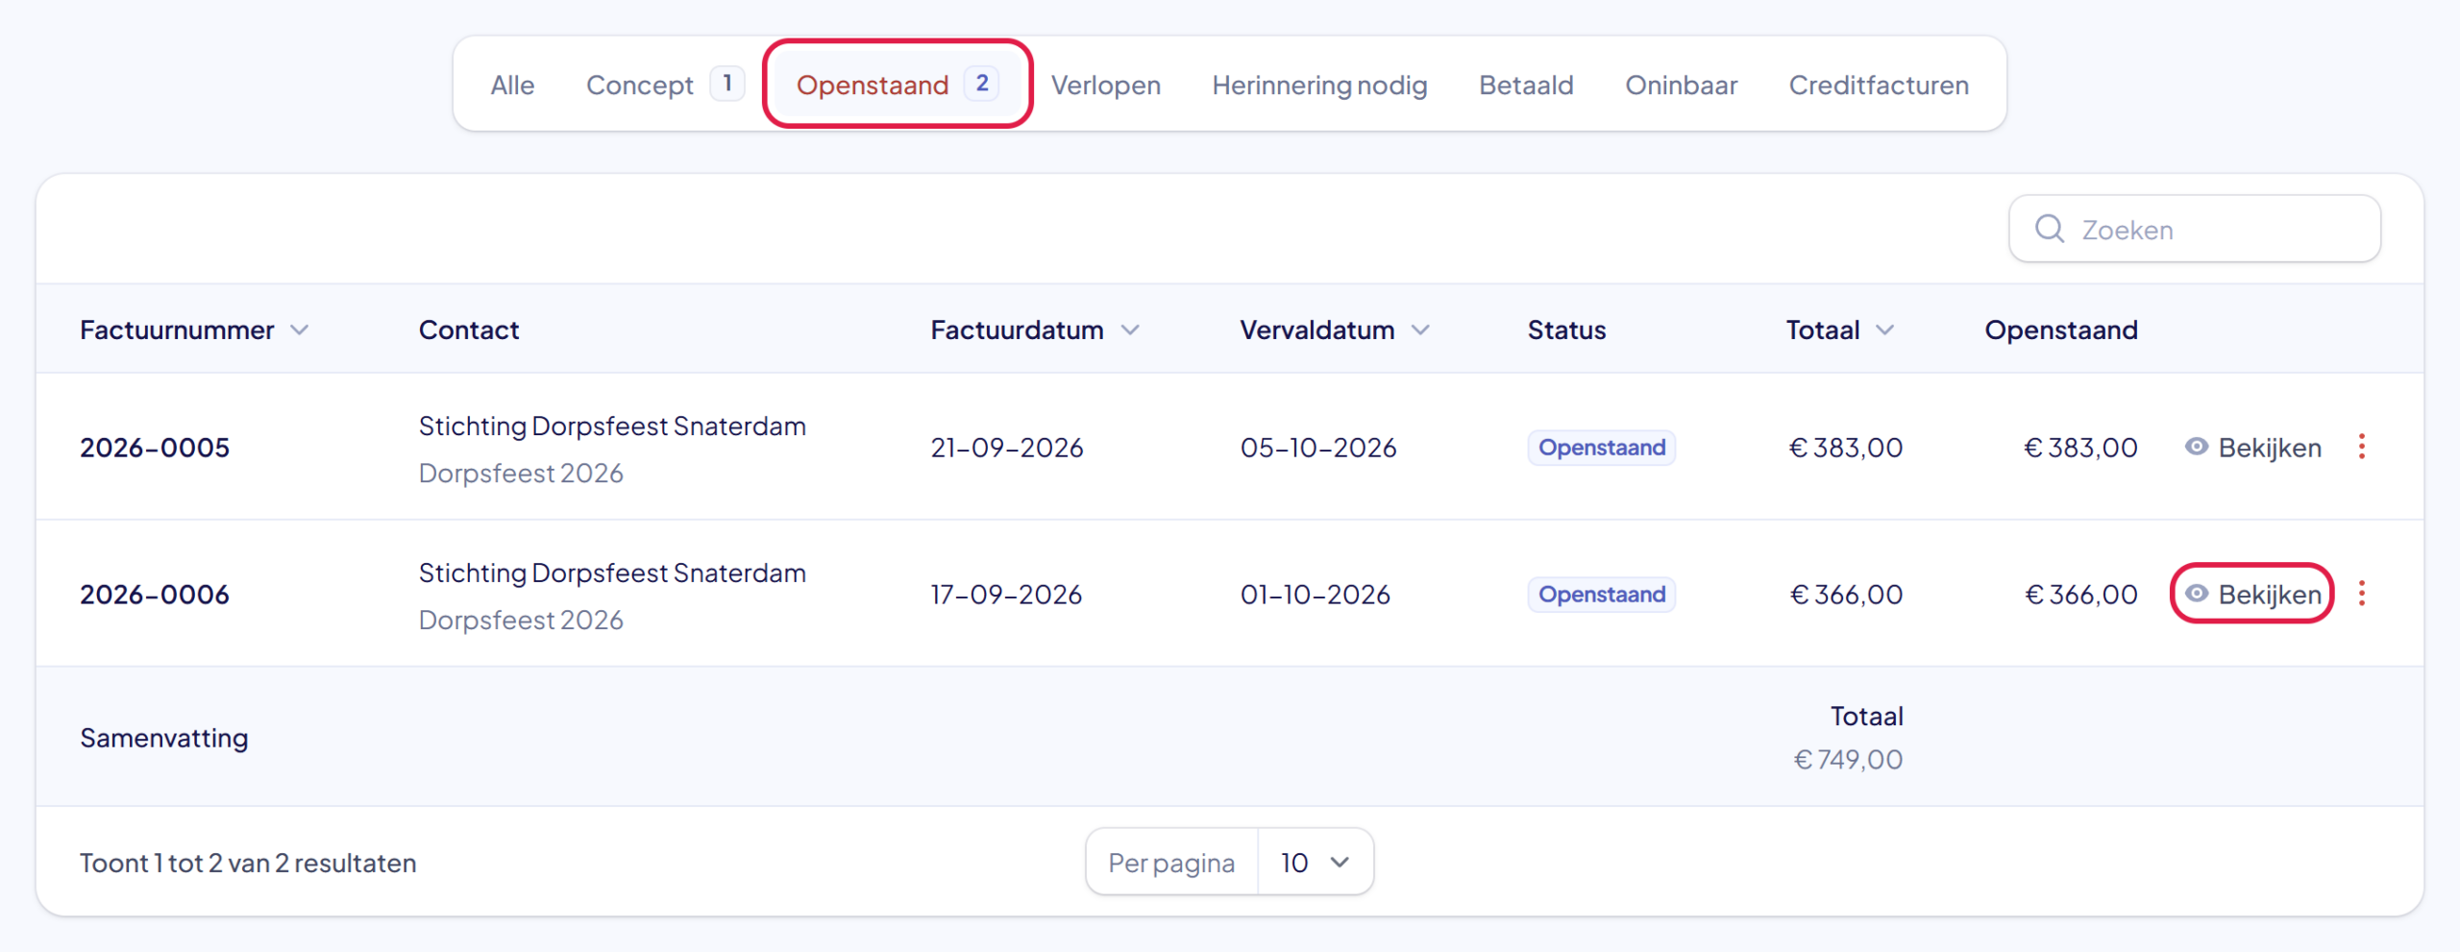Click the summary total € 749,00
The image size is (2460, 952).
(x=1848, y=760)
